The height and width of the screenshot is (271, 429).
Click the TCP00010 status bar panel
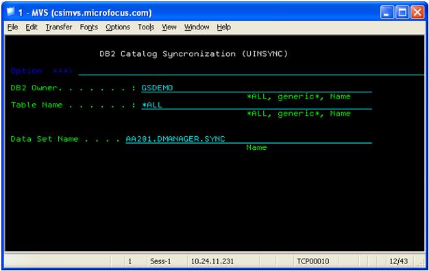(313, 261)
